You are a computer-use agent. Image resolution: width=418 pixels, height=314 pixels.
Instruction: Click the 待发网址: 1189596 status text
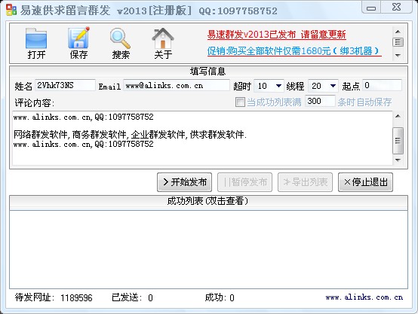(x=54, y=297)
